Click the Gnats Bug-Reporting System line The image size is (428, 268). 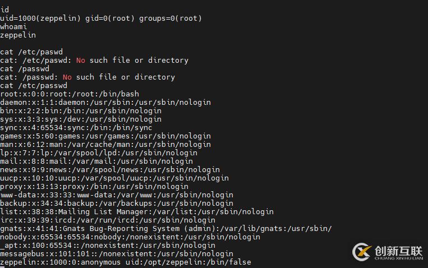[166, 229]
